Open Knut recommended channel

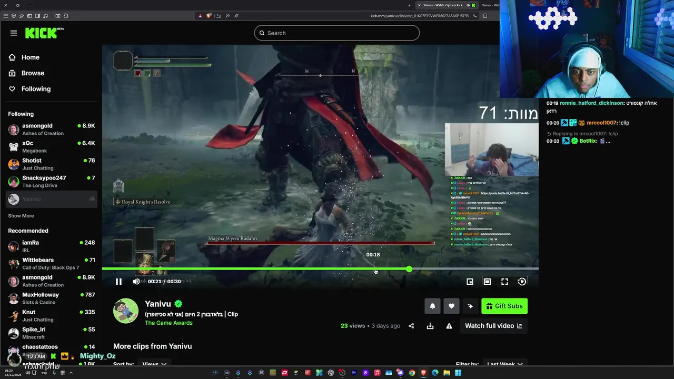(x=51, y=316)
